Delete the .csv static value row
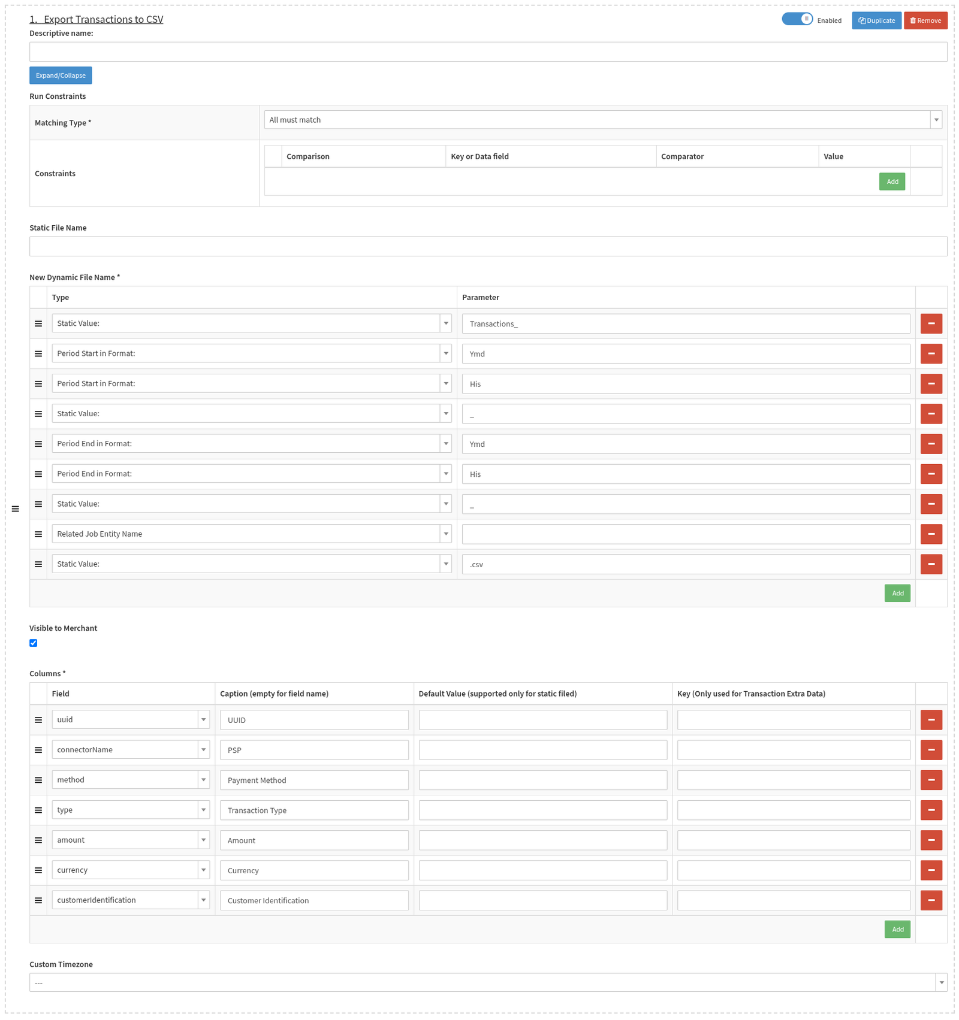 (931, 564)
